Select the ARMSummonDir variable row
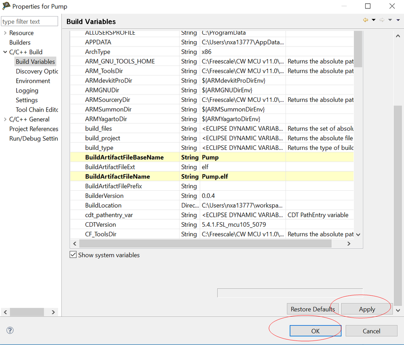 [212, 109]
